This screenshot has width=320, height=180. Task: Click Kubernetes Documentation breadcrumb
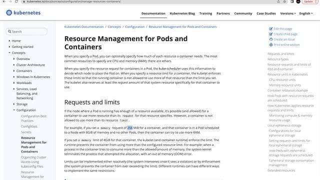coord(84,26)
